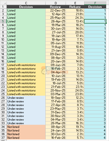
Task: Select row 17 header
Action: (x=3, y=65)
